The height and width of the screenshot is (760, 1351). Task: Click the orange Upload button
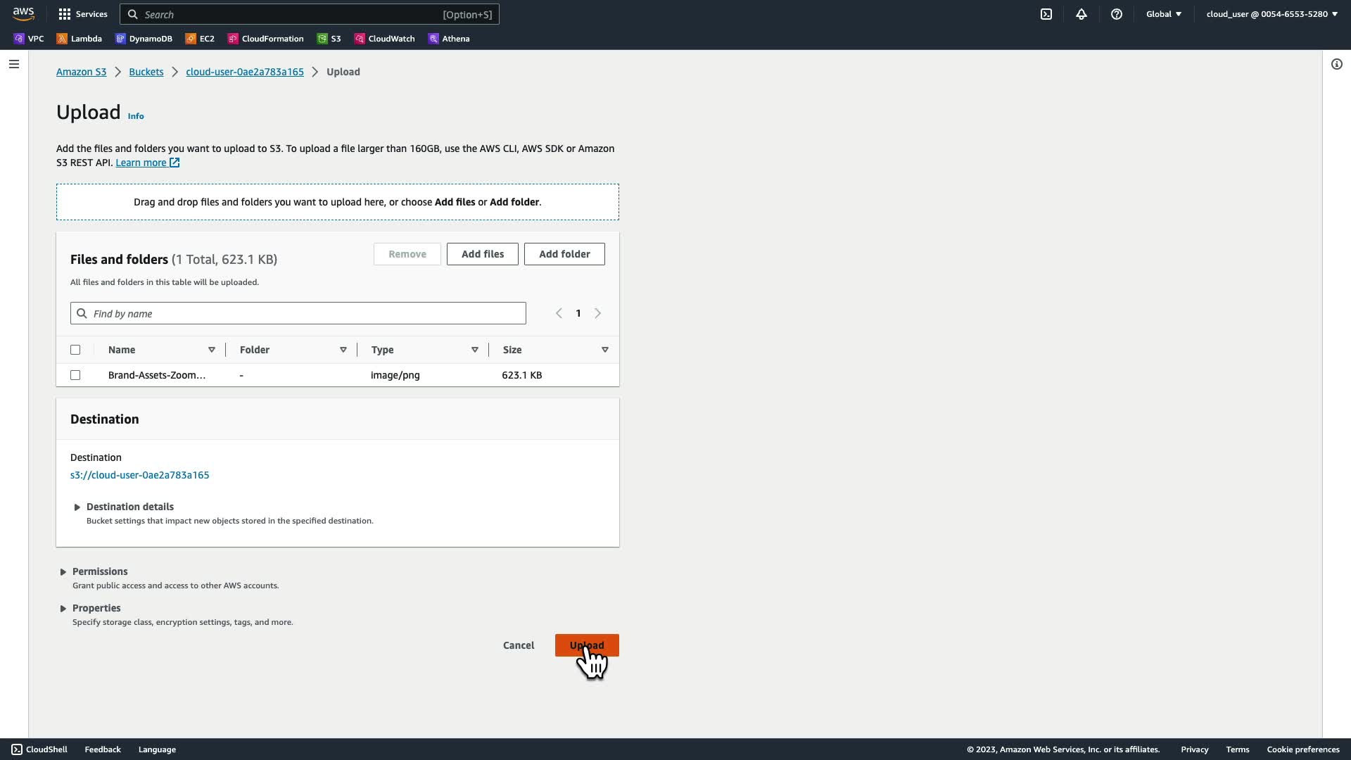click(x=587, y=645)
